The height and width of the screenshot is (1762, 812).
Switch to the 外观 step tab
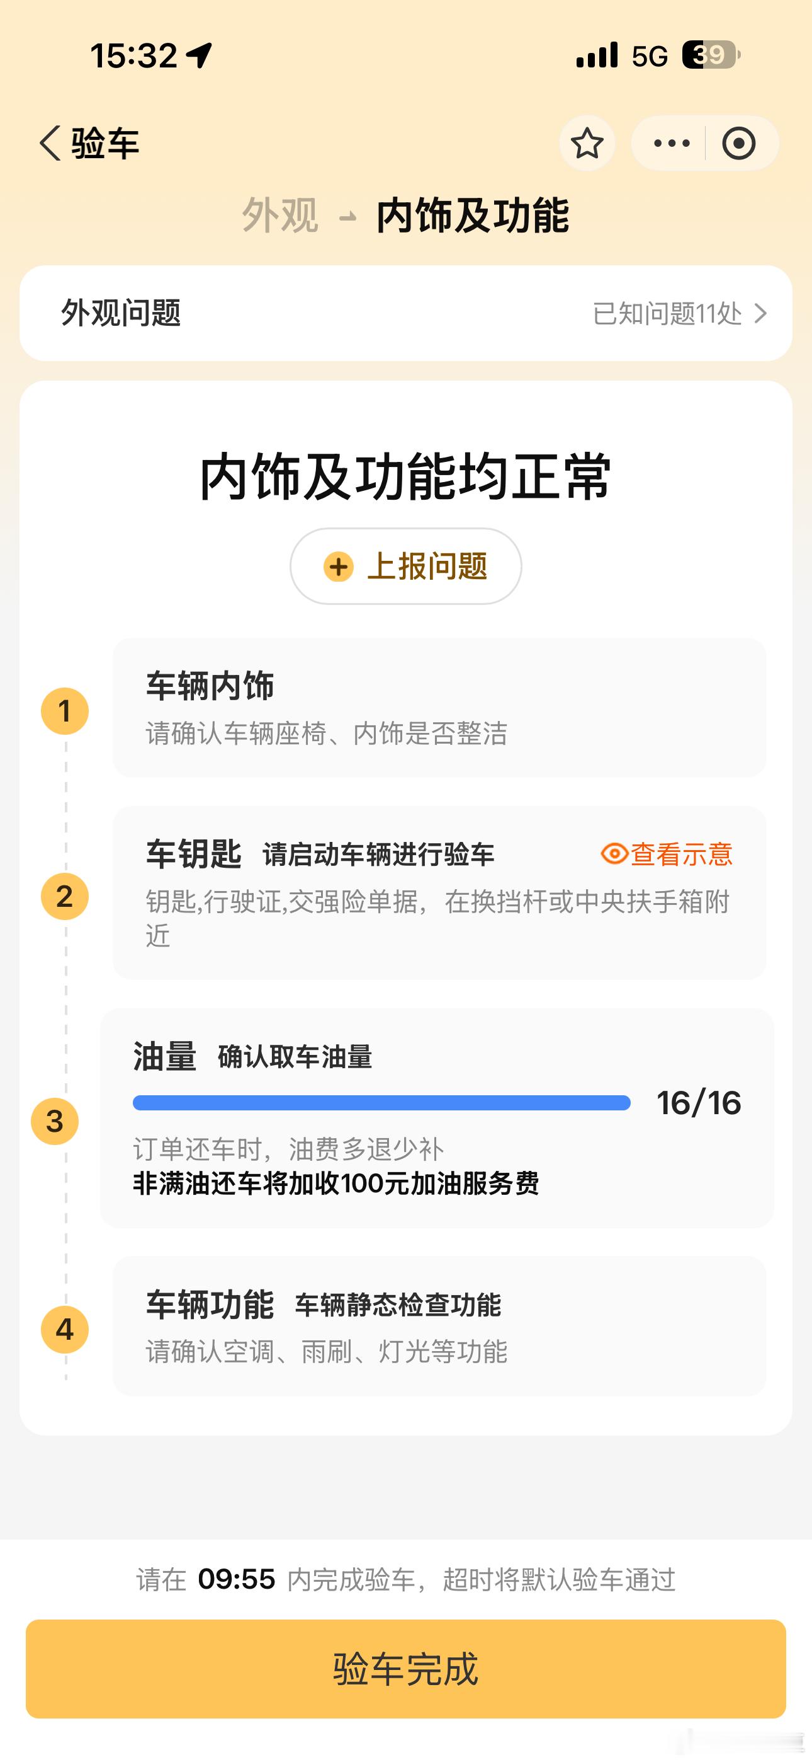pyautogui.click(x=280, y=216)
